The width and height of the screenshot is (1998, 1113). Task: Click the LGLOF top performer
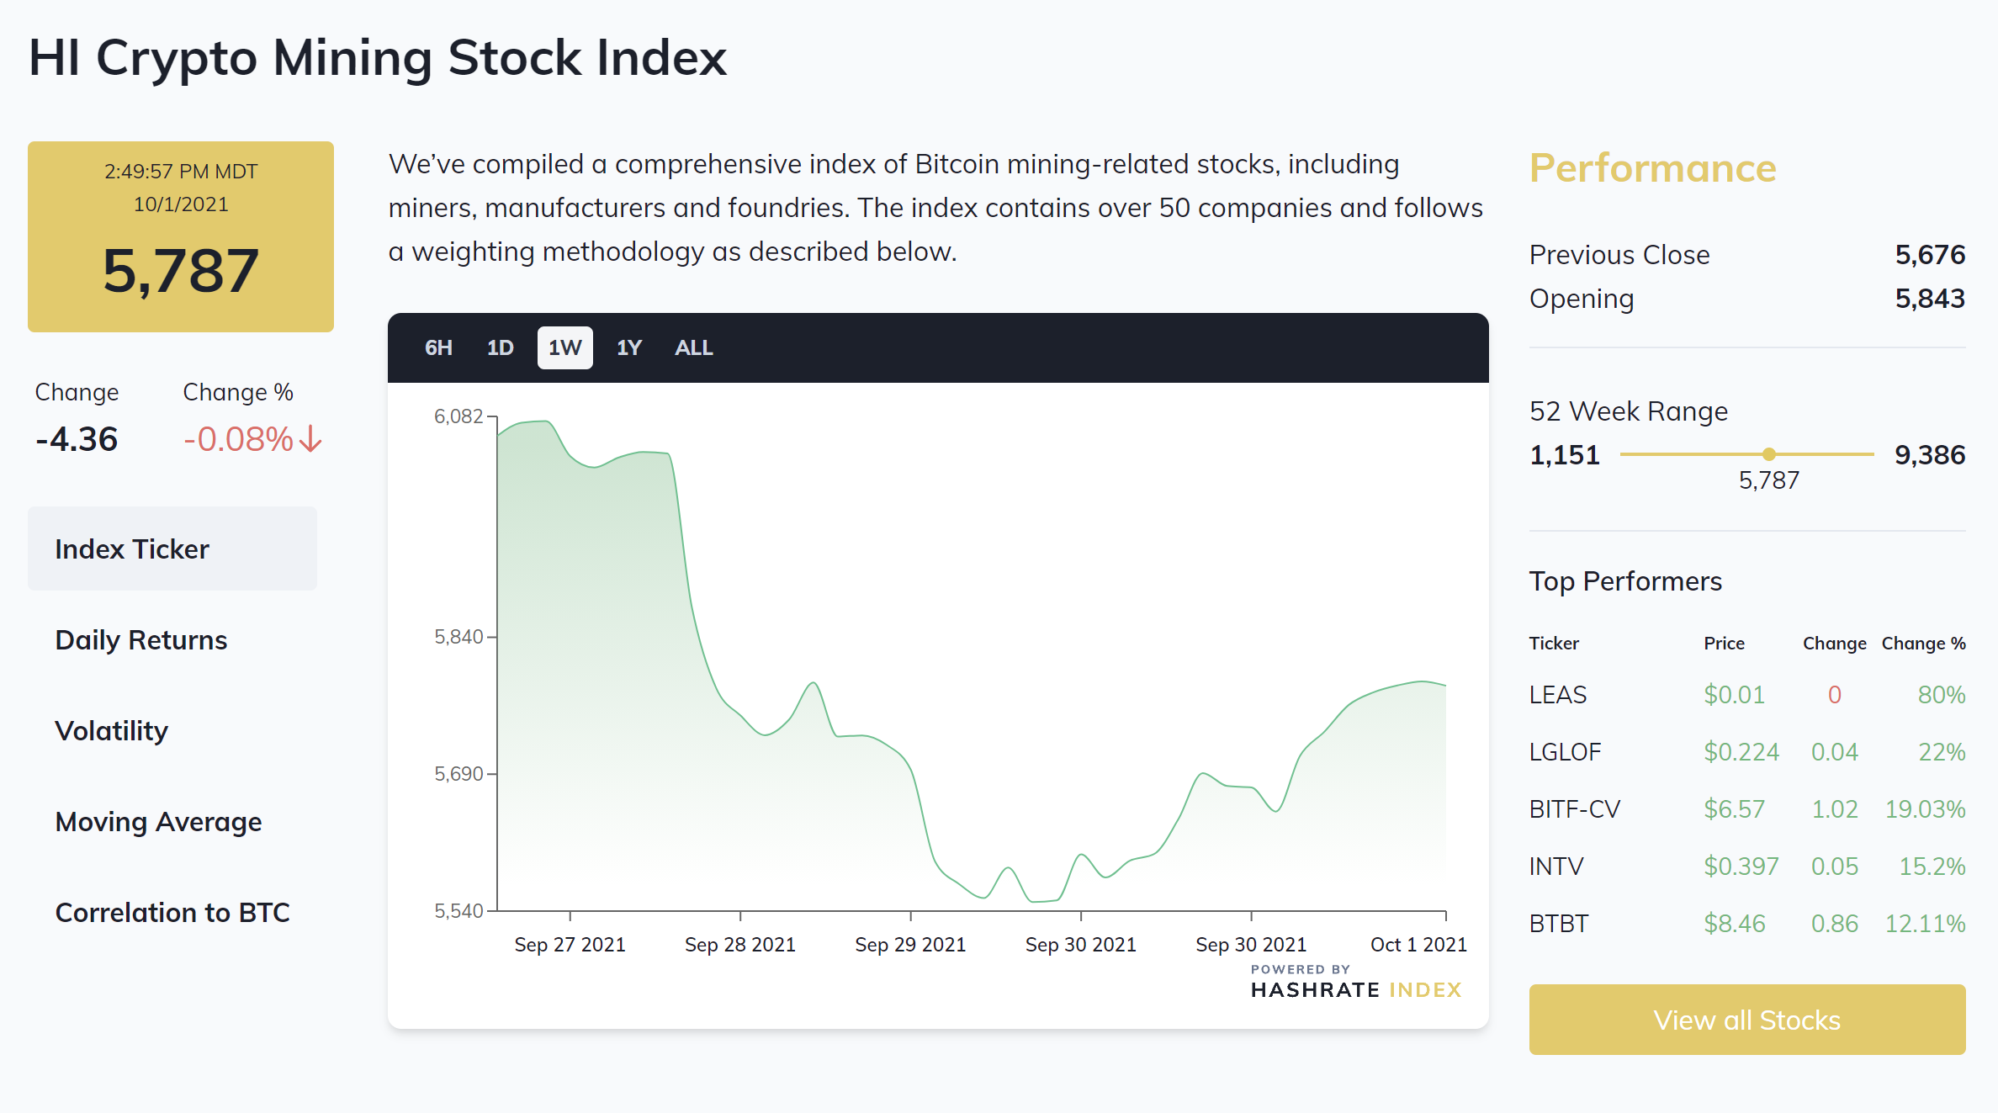tap(1565, 752)
